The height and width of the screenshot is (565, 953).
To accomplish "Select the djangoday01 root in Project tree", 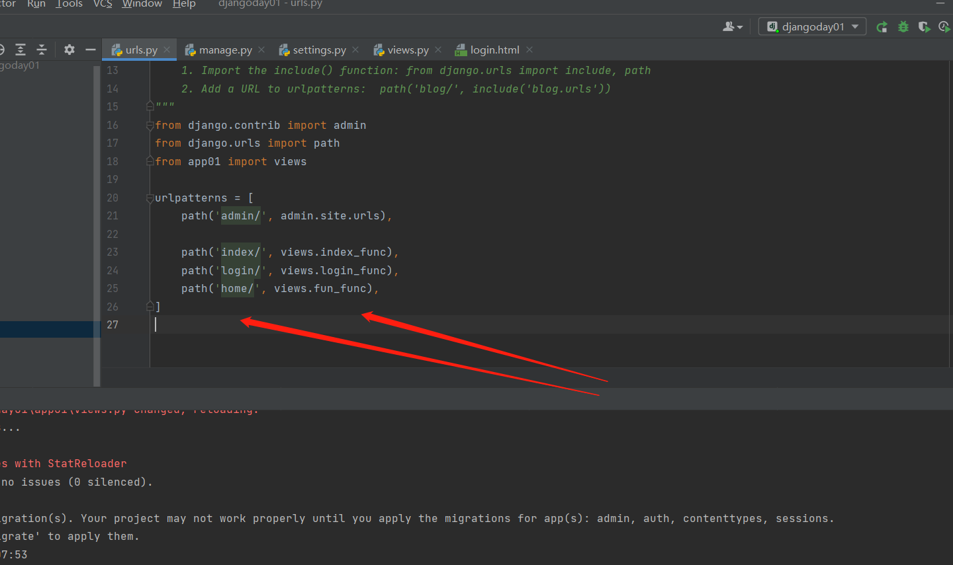I will [20, 65].
